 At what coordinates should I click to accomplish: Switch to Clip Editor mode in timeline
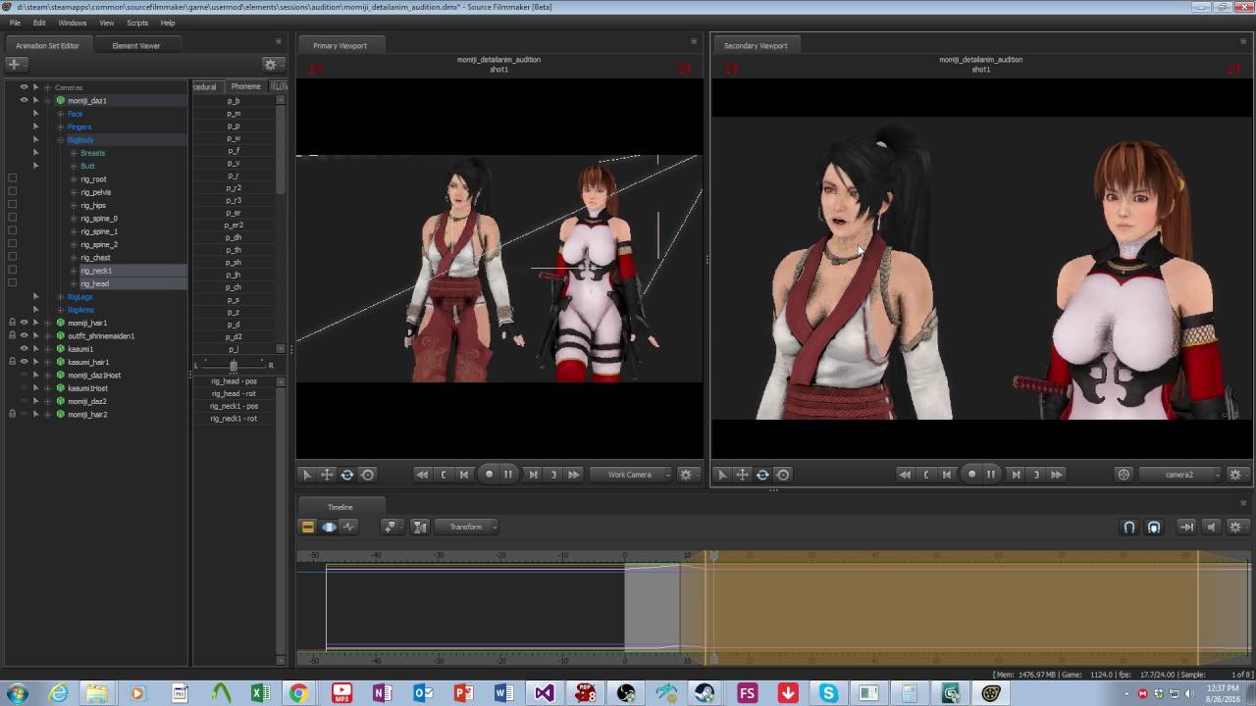[x=307, y=527]
